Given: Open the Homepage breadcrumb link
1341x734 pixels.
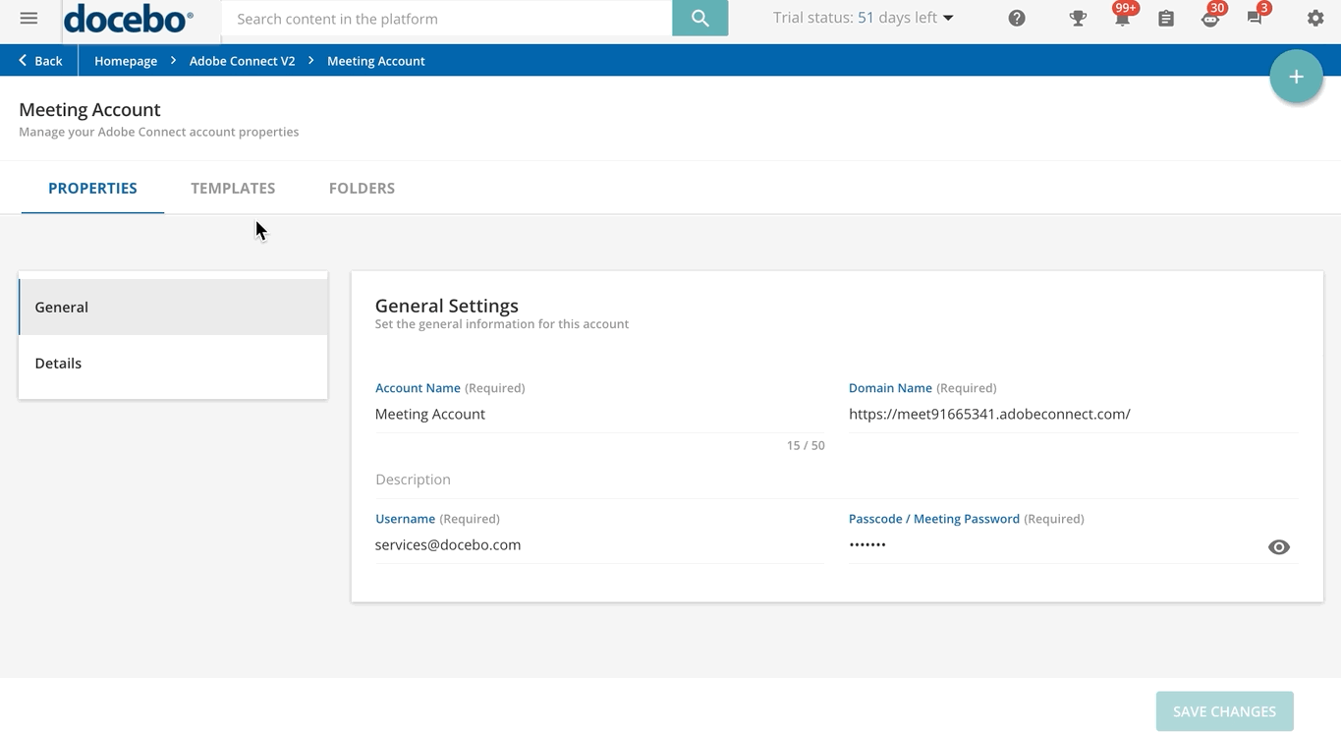Looking at the screenshot, I should pyautogui.click(x=126, y=61).
